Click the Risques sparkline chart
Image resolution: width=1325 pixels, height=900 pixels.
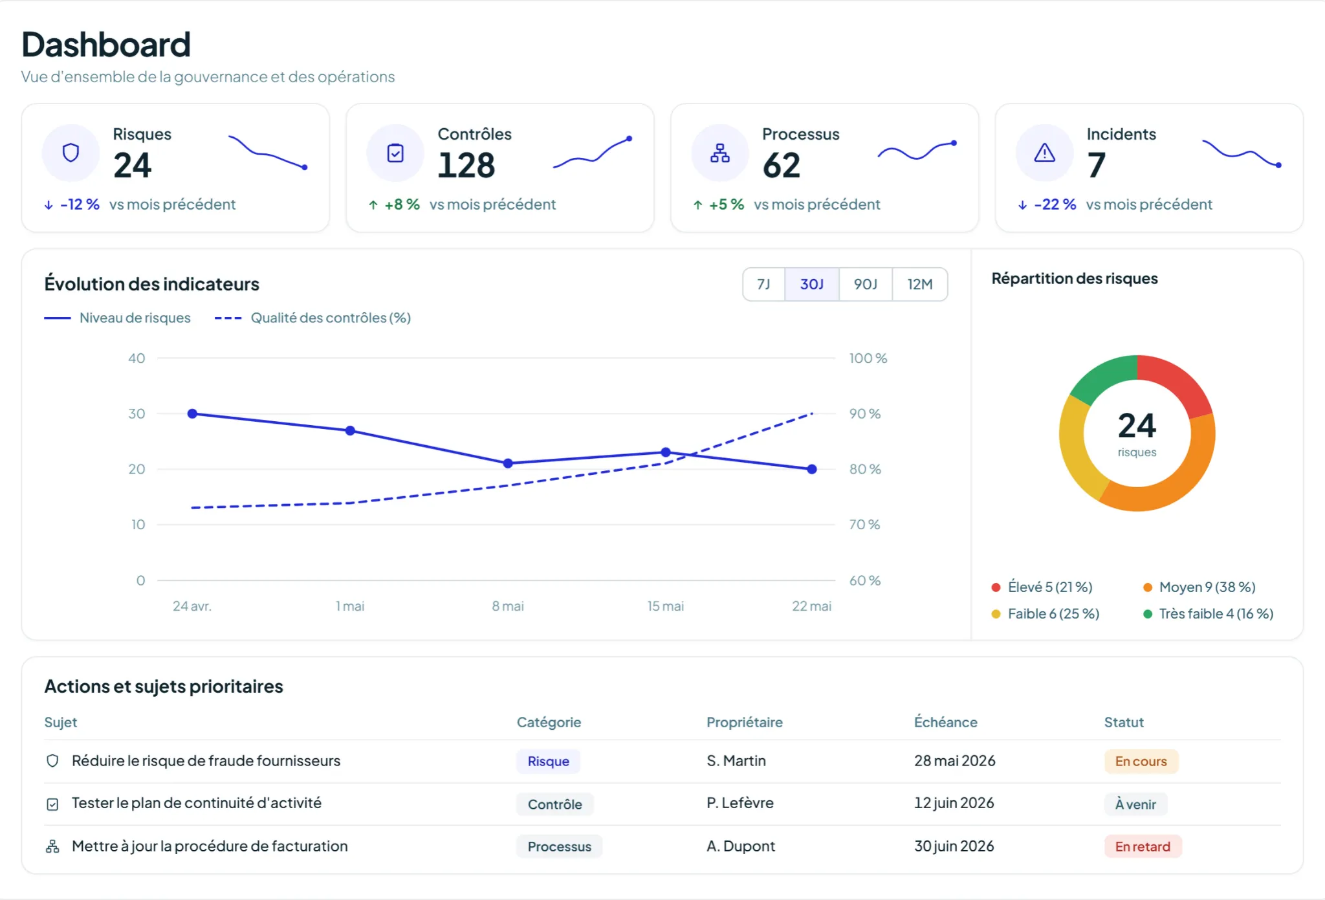(x=268, y=153)
